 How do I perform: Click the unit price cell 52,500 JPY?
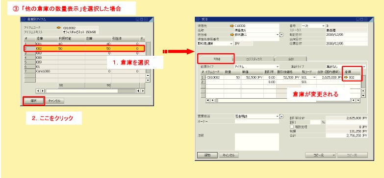pos(252,77)
